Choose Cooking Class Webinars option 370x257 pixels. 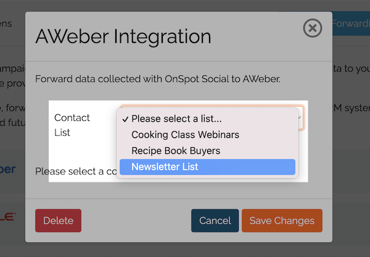click(x=185, y=134)
